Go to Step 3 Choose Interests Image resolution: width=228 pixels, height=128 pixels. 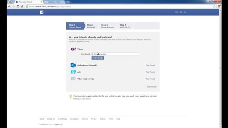(107, 26)
